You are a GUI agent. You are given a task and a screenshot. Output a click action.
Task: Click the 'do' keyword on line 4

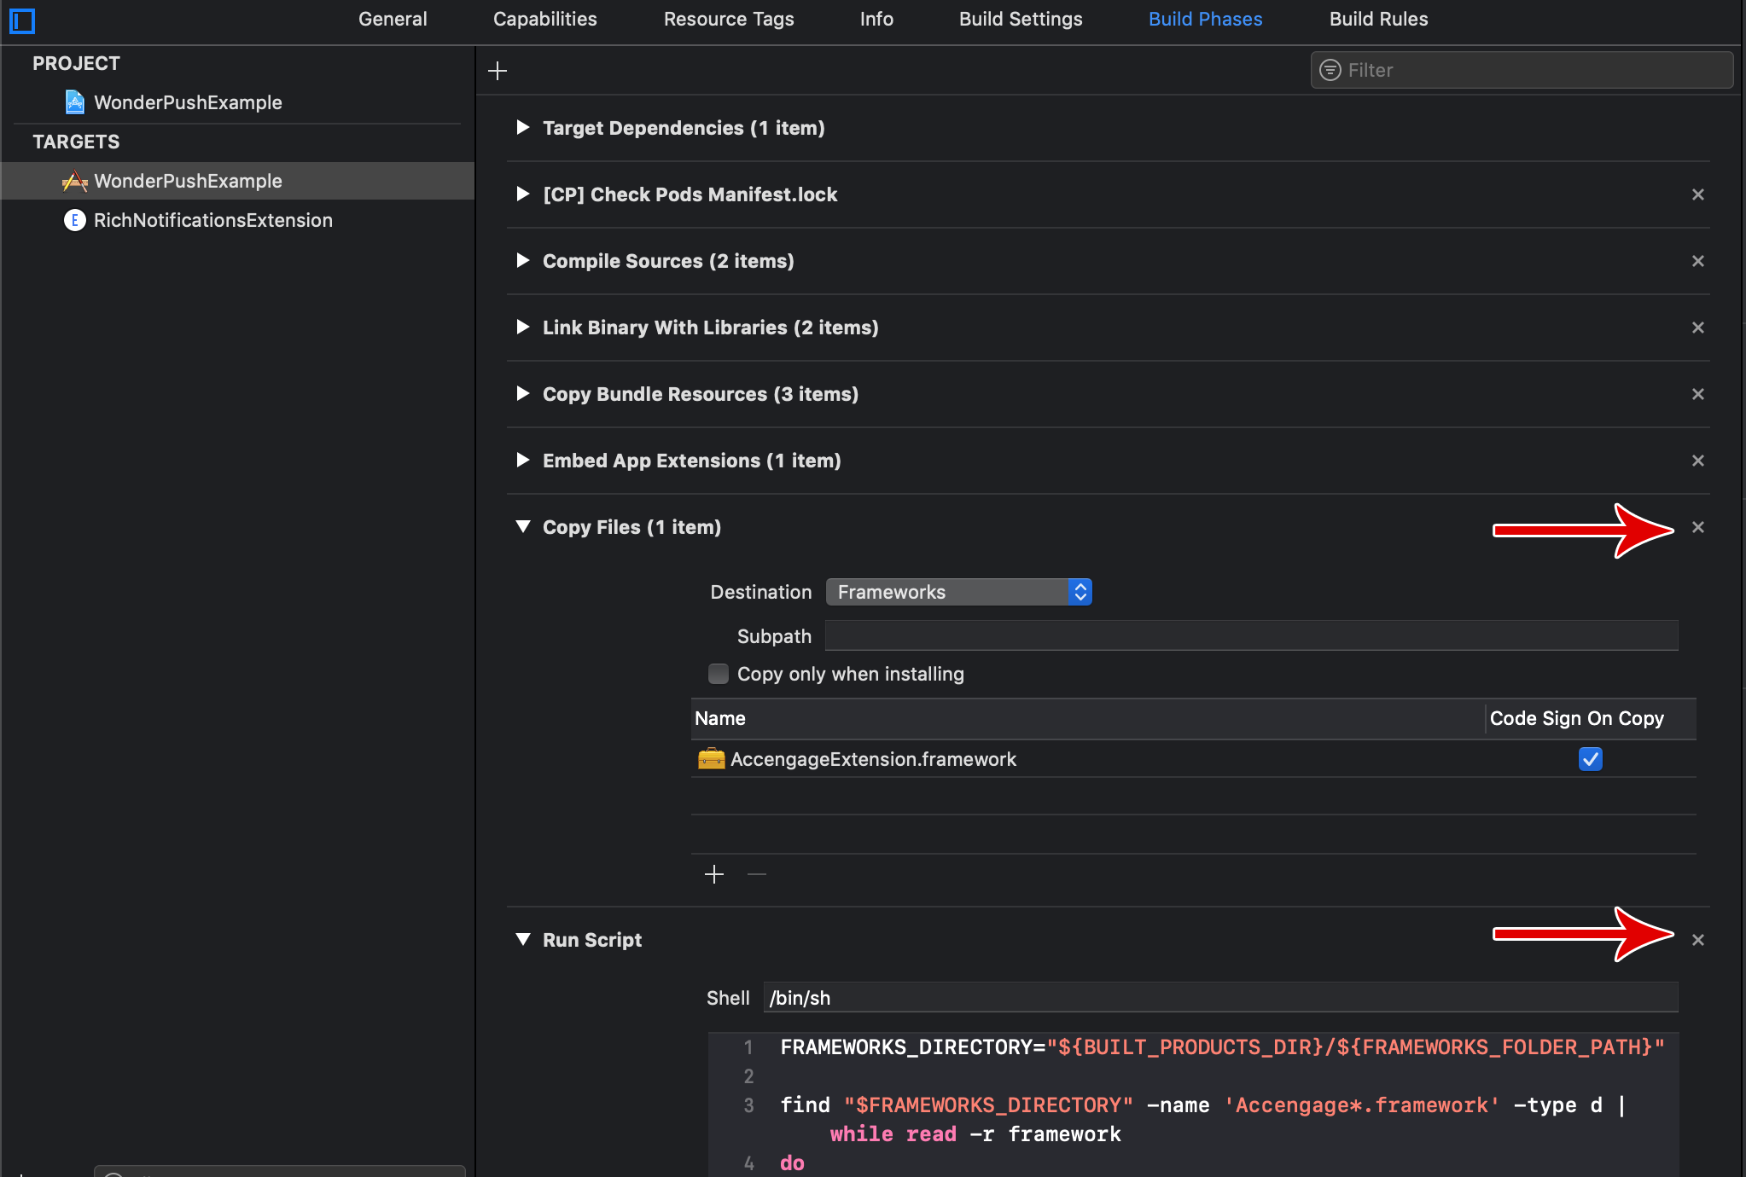[792, 1163]
